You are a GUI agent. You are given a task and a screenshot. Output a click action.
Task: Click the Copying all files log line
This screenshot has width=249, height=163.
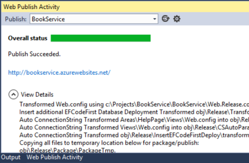point(109,143)
